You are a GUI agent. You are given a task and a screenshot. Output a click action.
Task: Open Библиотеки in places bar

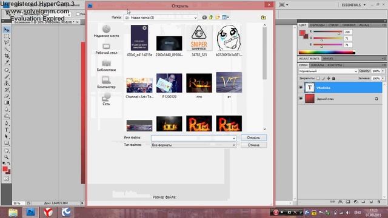[106, 66]
